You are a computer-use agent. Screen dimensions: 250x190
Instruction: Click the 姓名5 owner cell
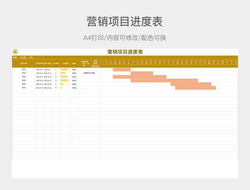(74, 84)
